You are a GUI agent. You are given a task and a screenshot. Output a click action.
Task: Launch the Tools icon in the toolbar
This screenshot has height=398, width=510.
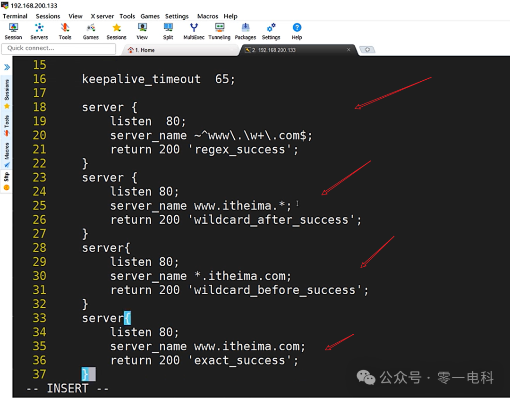pos(65,31)
